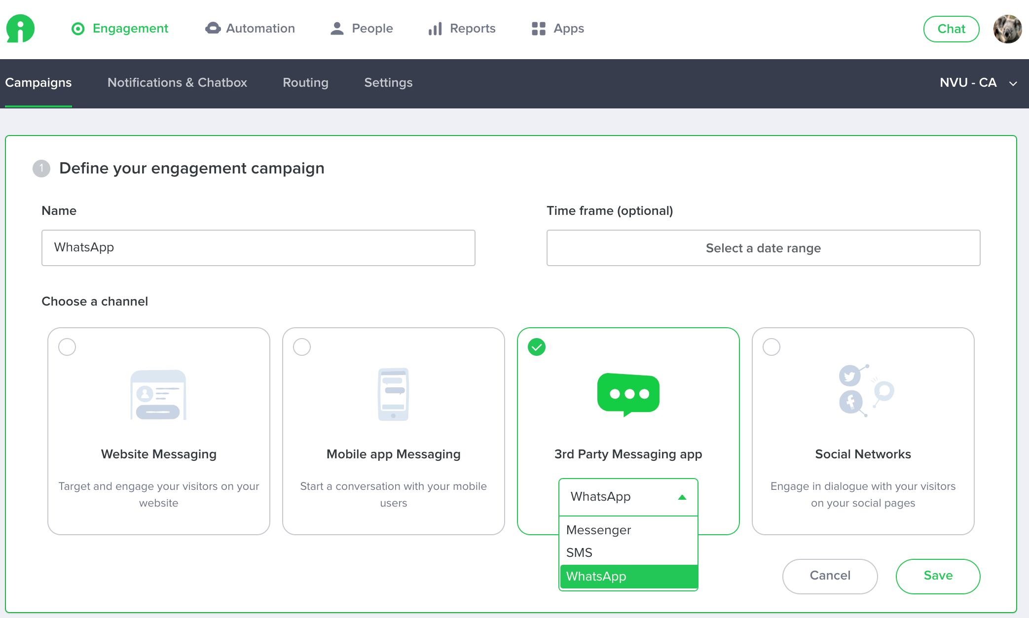Switch to the Campaigns tab

[x=38, y=83]
